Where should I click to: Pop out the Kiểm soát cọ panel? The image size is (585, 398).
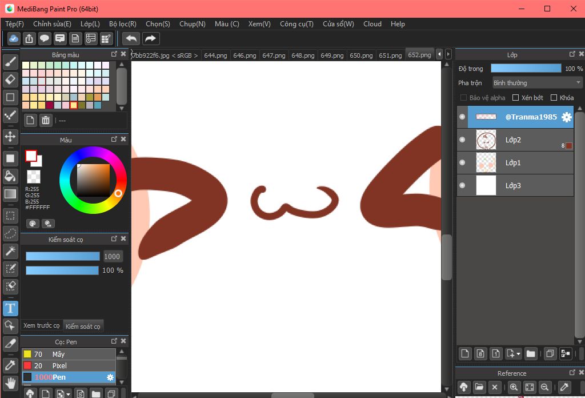click(114, 238)
